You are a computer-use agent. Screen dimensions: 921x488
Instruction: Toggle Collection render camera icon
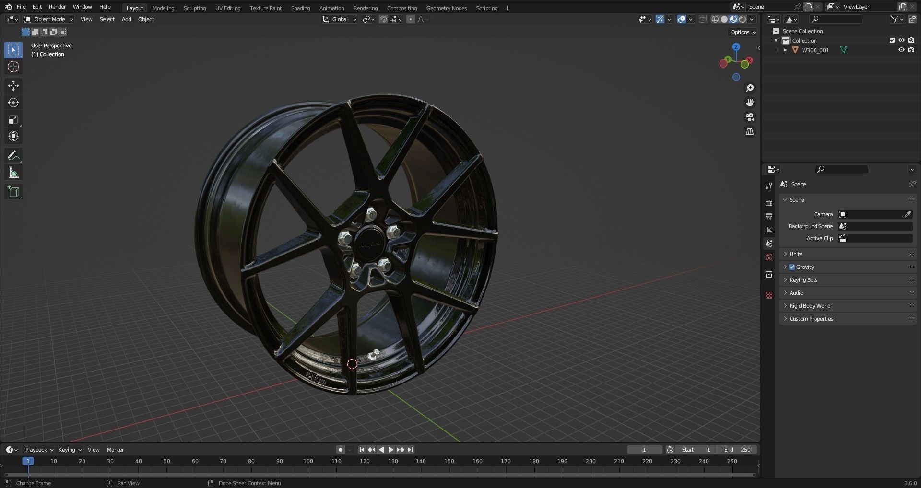point(911,40)
